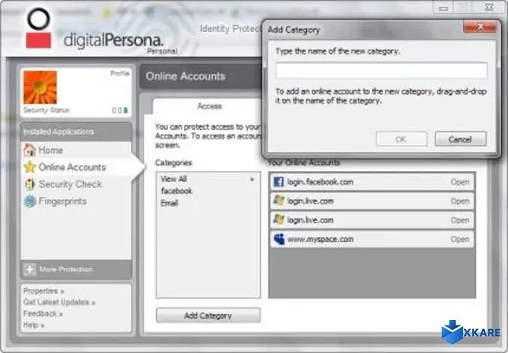Click the Security Status label
The width and height of the screenshot is (508, 353).
point(46,110)
